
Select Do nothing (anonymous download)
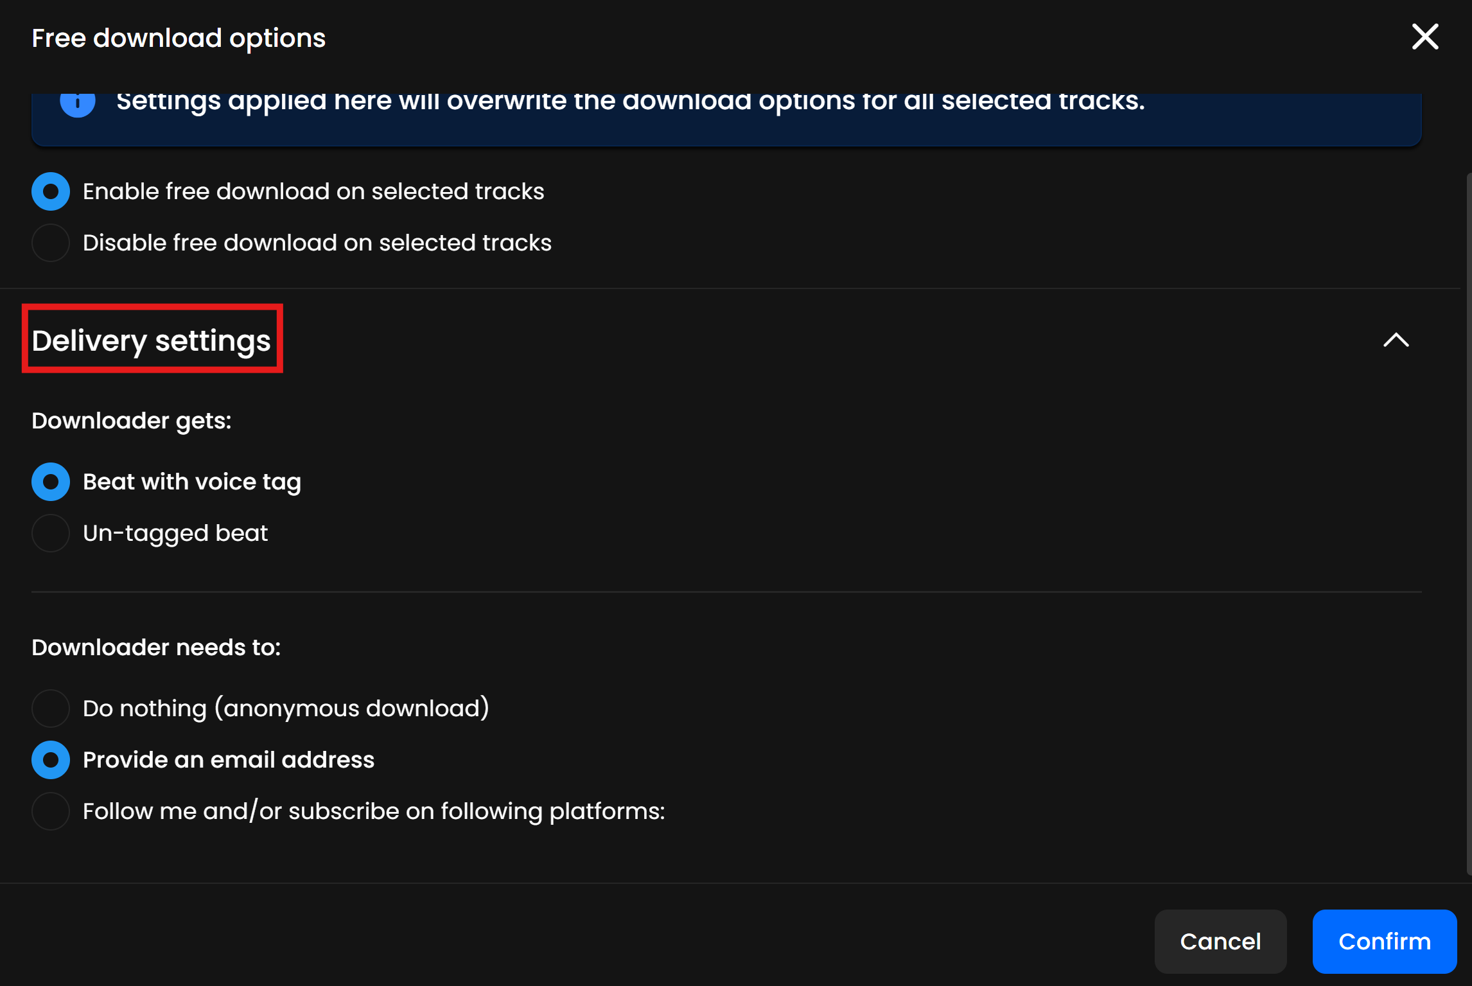(x=51, y=709)
